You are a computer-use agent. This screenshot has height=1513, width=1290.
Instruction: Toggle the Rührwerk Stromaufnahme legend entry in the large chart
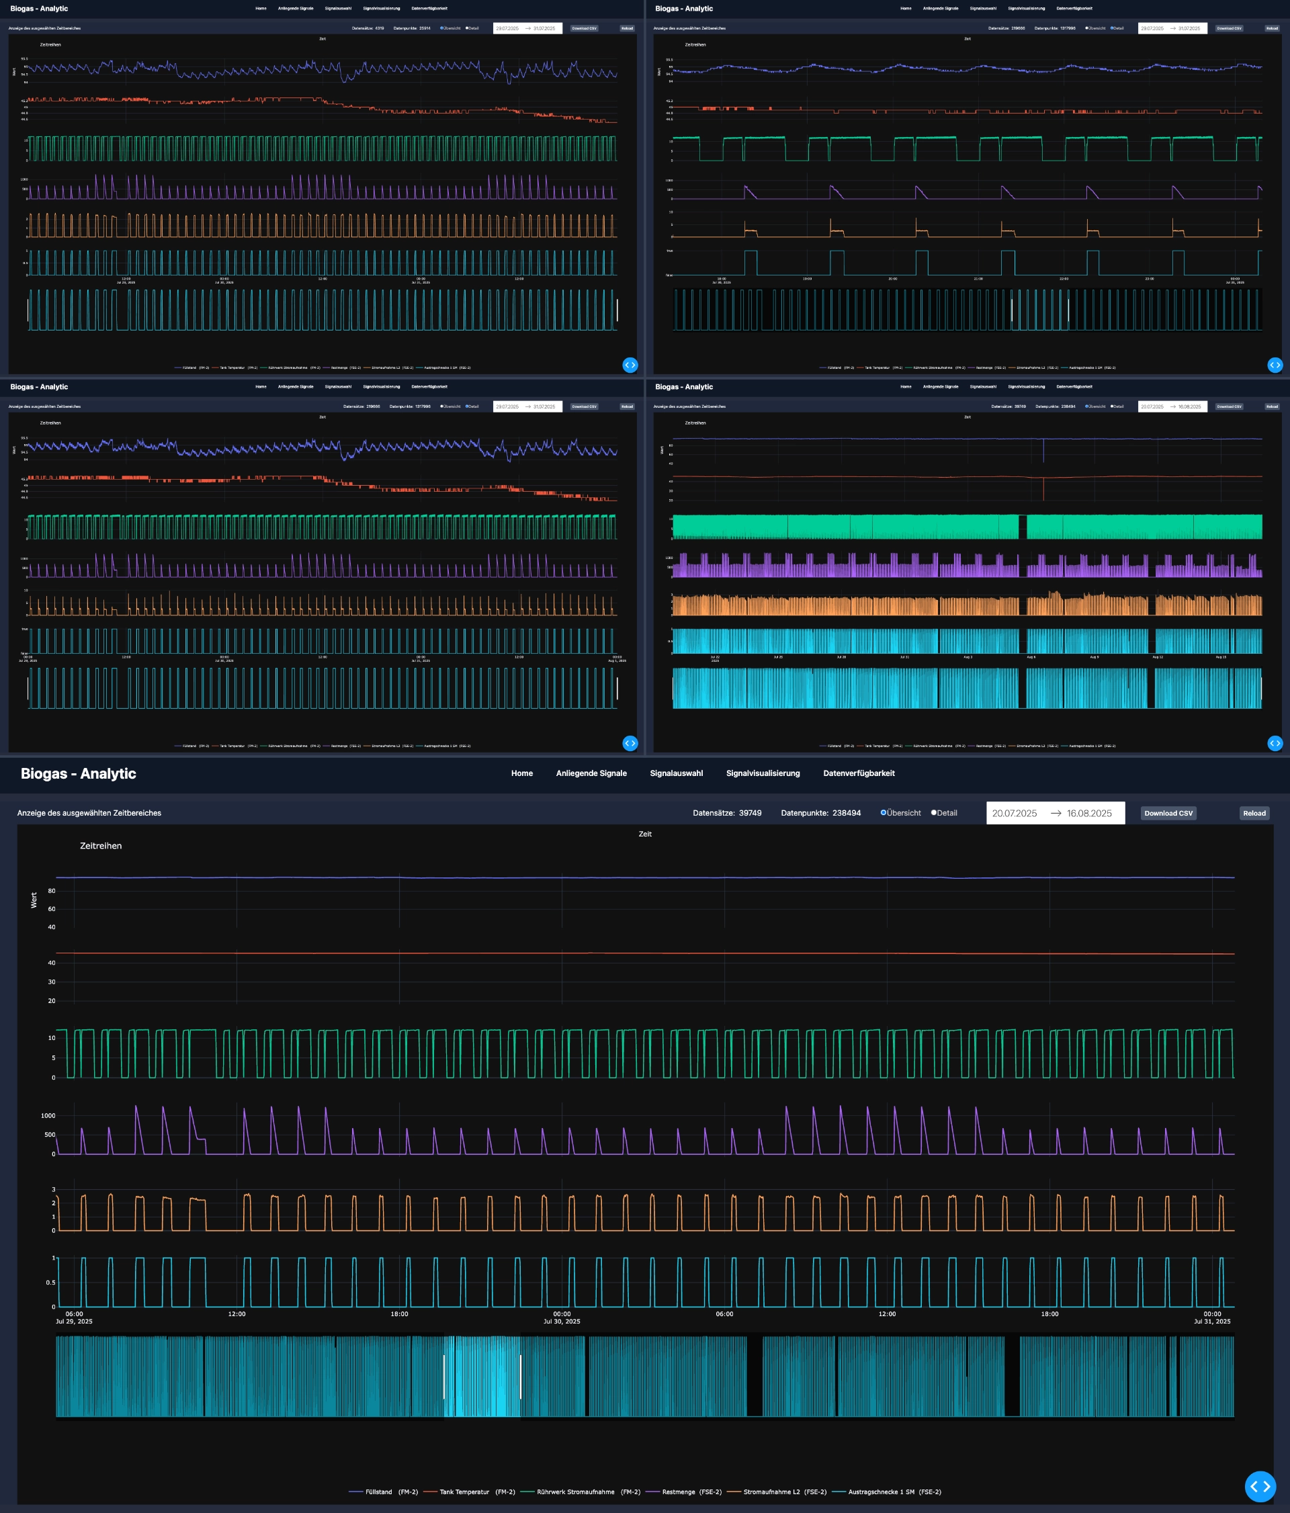575,1492
